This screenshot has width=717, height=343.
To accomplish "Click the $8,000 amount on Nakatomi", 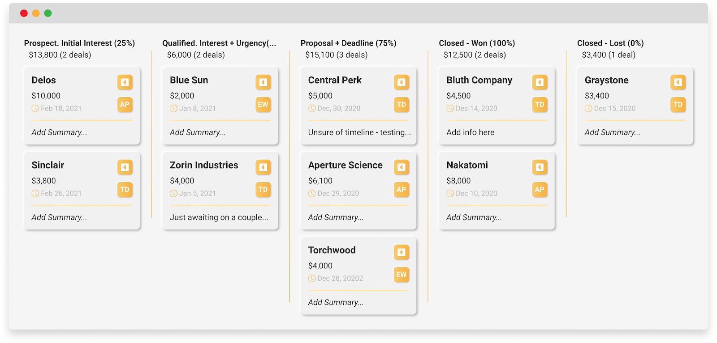I will [459, 181].
